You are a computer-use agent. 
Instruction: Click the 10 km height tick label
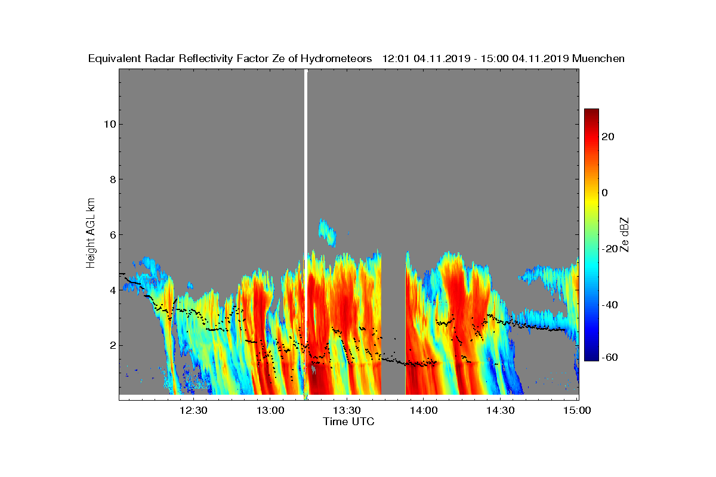(109, 124)
